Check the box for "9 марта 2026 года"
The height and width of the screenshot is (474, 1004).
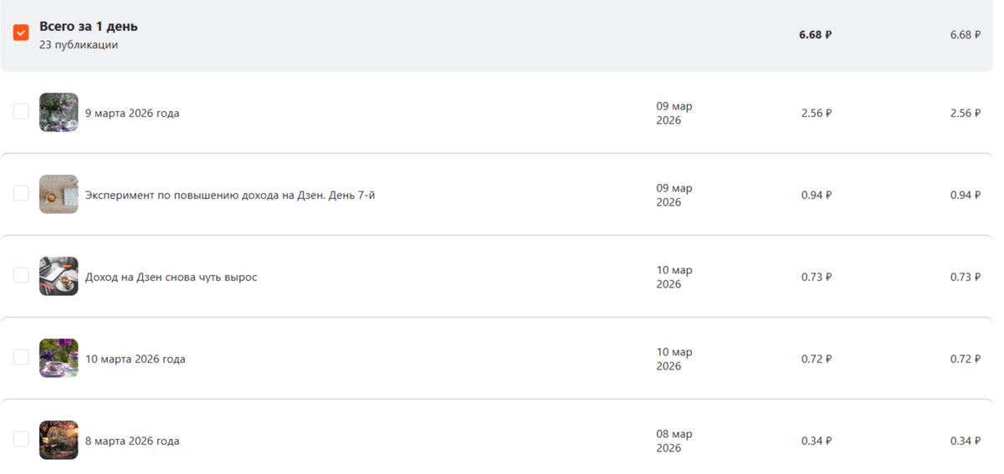tap(21, 112)
